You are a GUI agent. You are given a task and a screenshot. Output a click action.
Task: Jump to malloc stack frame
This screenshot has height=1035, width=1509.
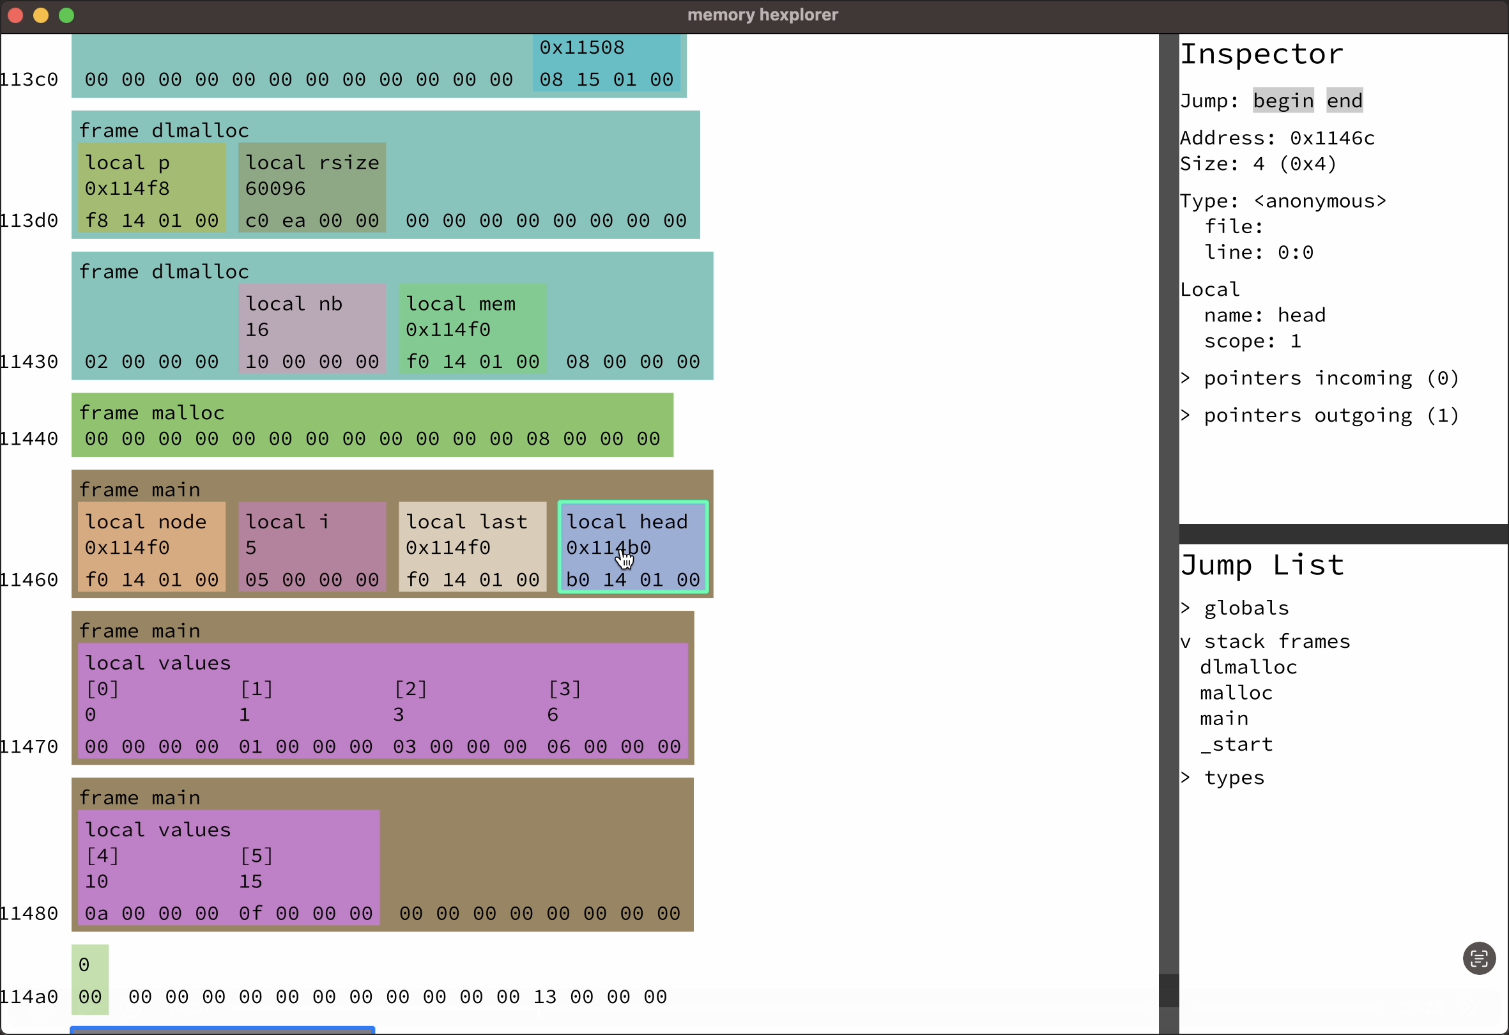[1236, 693]
